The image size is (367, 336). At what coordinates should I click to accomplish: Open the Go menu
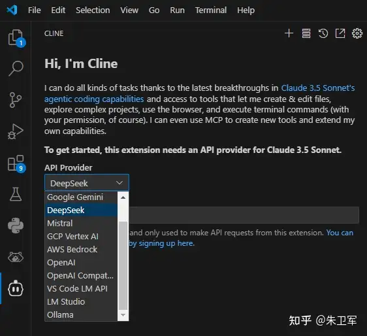[x=154, y=10]
